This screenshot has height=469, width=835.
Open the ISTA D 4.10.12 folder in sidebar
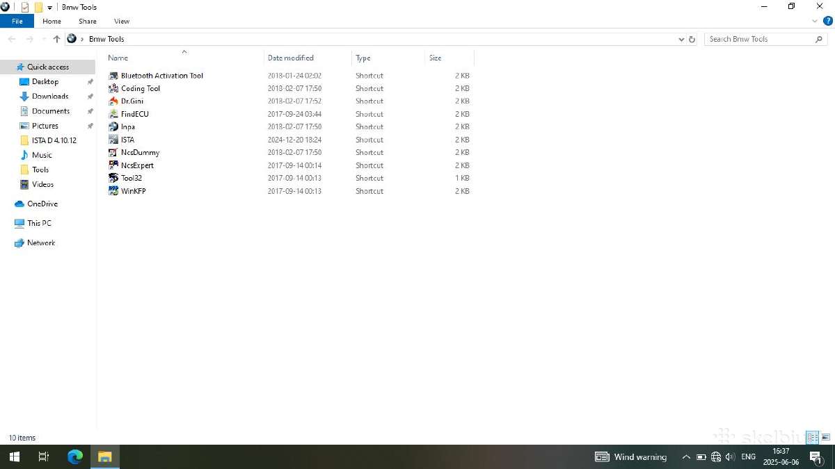coord(54,140)
